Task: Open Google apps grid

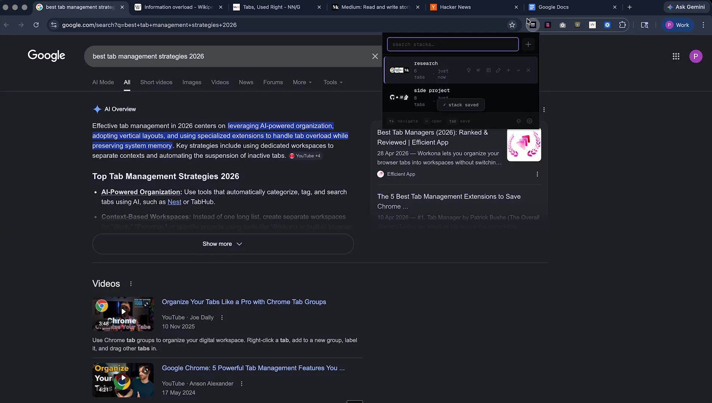Action: pos(676,56)
